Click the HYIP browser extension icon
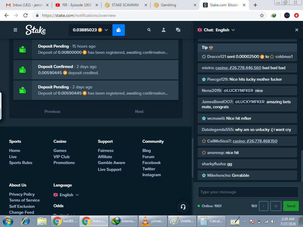 pos(287,15)
